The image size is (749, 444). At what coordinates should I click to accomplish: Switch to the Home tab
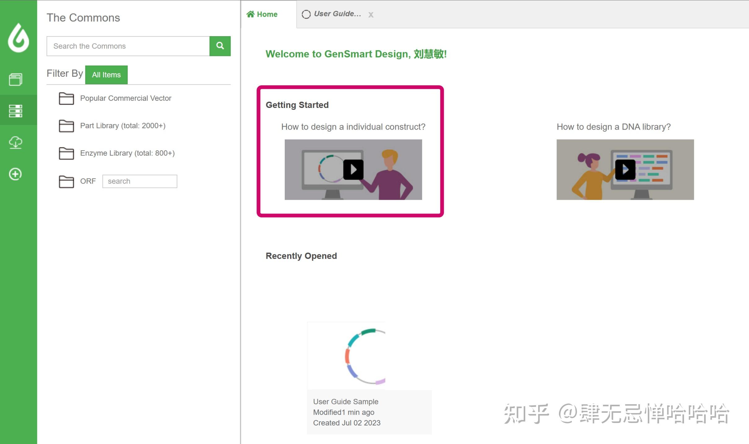262,14
